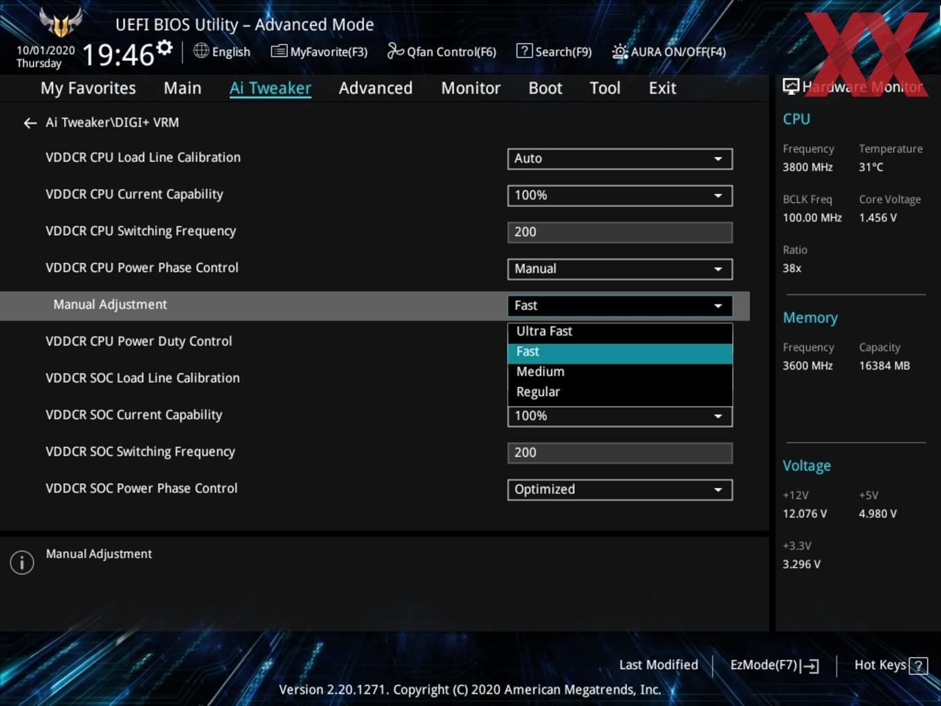
Task: Choose Regular from the dropdown list
Action: [620, 392]
